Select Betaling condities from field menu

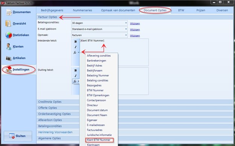pos(97,81)
